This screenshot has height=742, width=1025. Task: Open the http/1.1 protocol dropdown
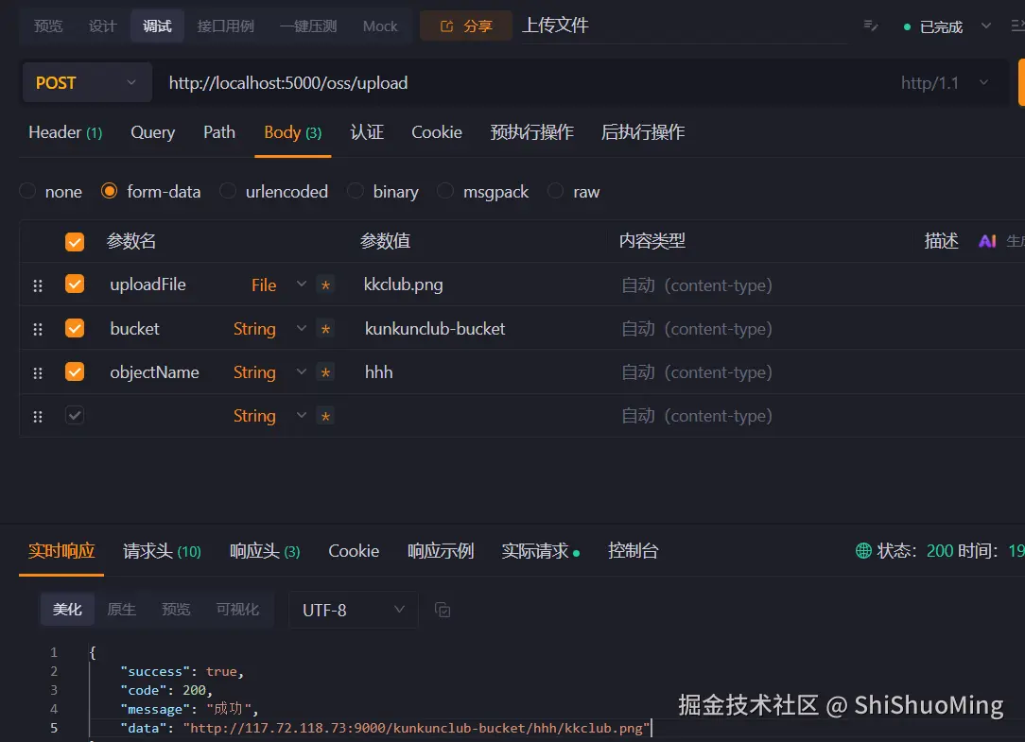(944, 83)
